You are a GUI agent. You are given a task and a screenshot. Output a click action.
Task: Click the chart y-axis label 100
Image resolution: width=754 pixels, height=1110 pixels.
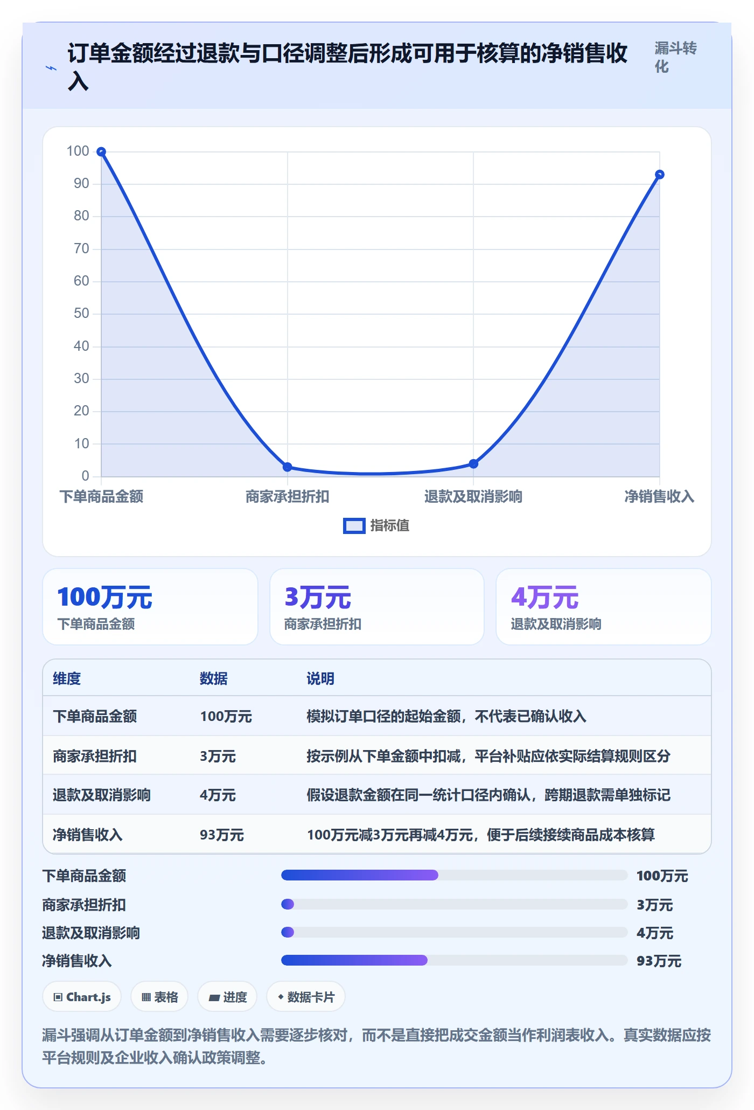pos(78,151)
